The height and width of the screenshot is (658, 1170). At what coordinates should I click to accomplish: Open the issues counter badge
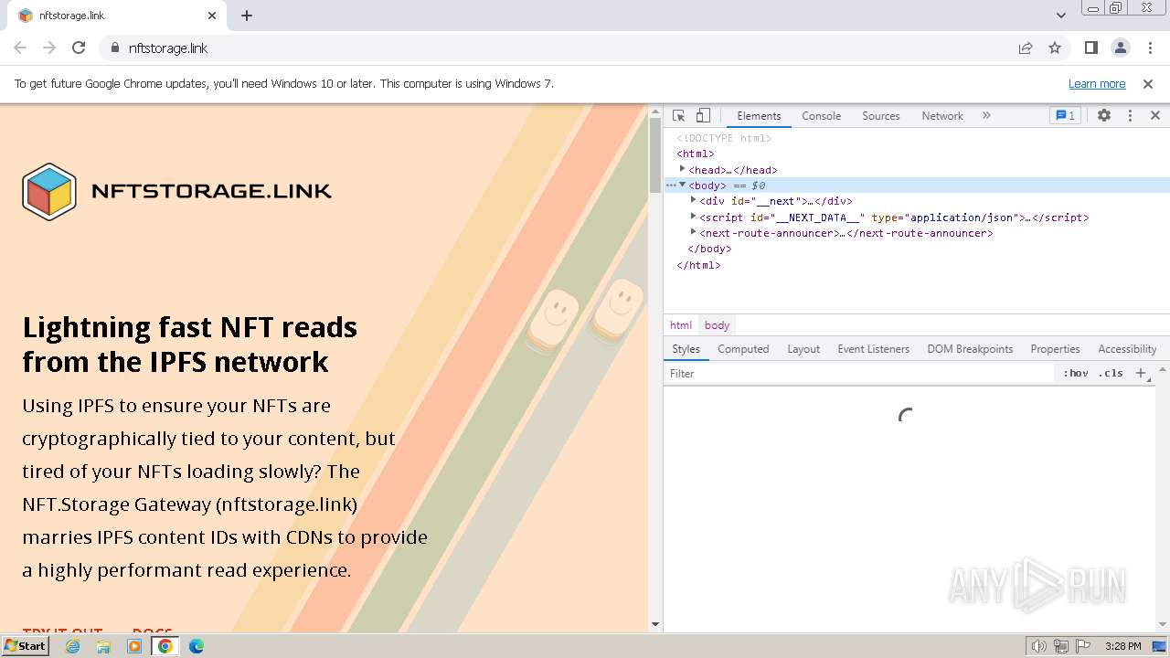coord(1065,115)
